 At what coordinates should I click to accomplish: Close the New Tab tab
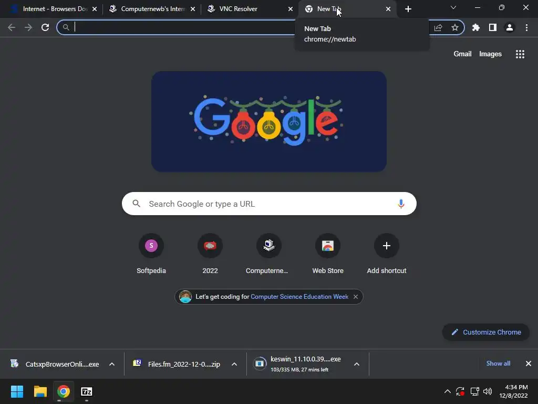click(x=388, y=9)
